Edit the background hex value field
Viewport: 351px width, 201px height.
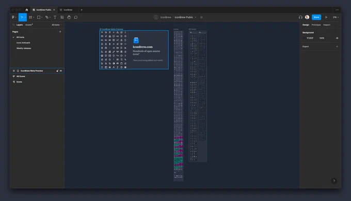[x=310, y=38]
